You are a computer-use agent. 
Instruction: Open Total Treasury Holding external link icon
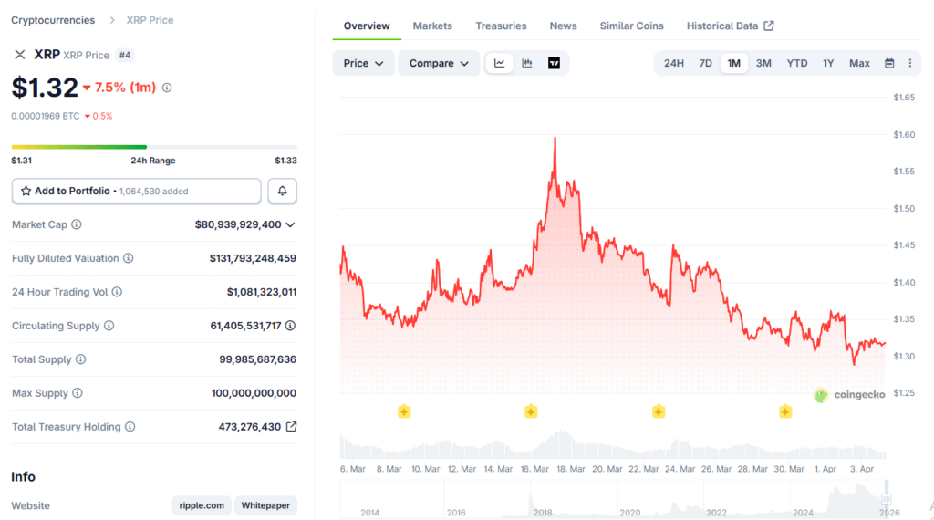291,426
